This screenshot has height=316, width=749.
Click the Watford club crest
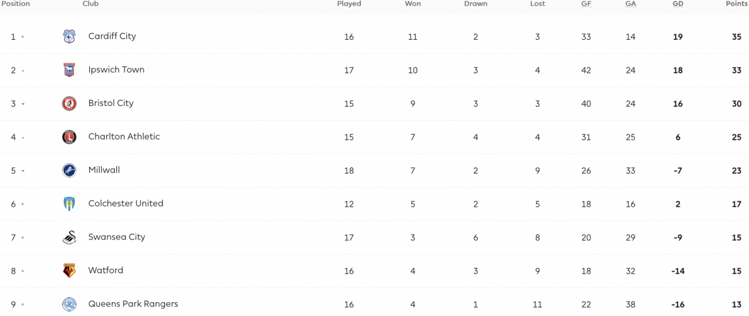click(x=70, y=270)
